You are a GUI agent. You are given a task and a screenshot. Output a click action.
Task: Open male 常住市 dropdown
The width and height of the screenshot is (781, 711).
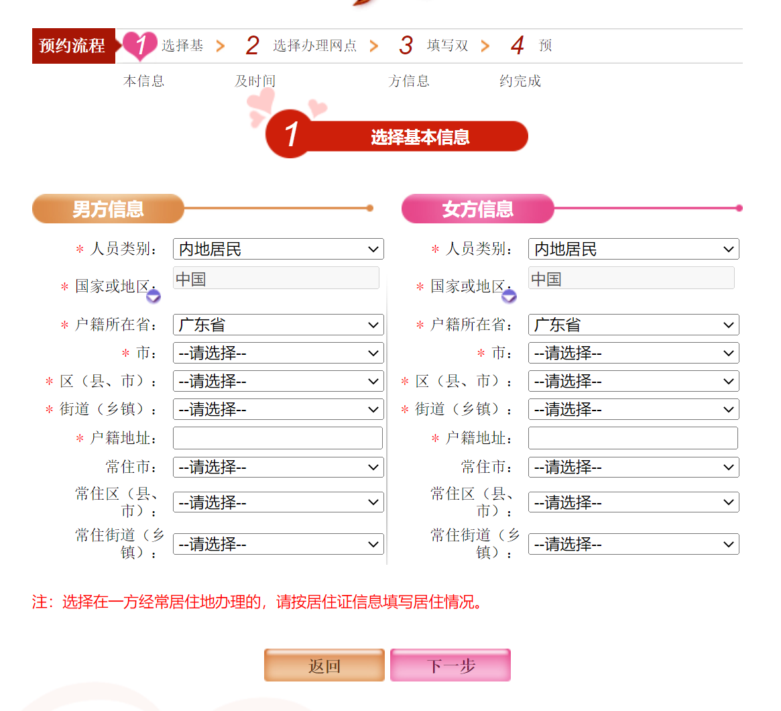[278, 467]
